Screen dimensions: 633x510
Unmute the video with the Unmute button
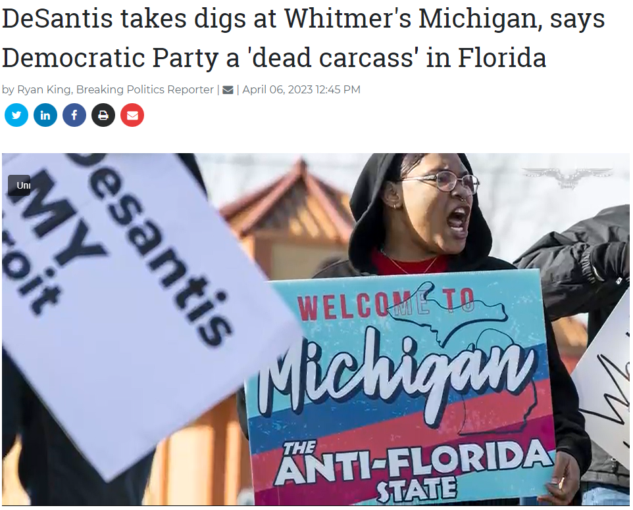(19, 185)
